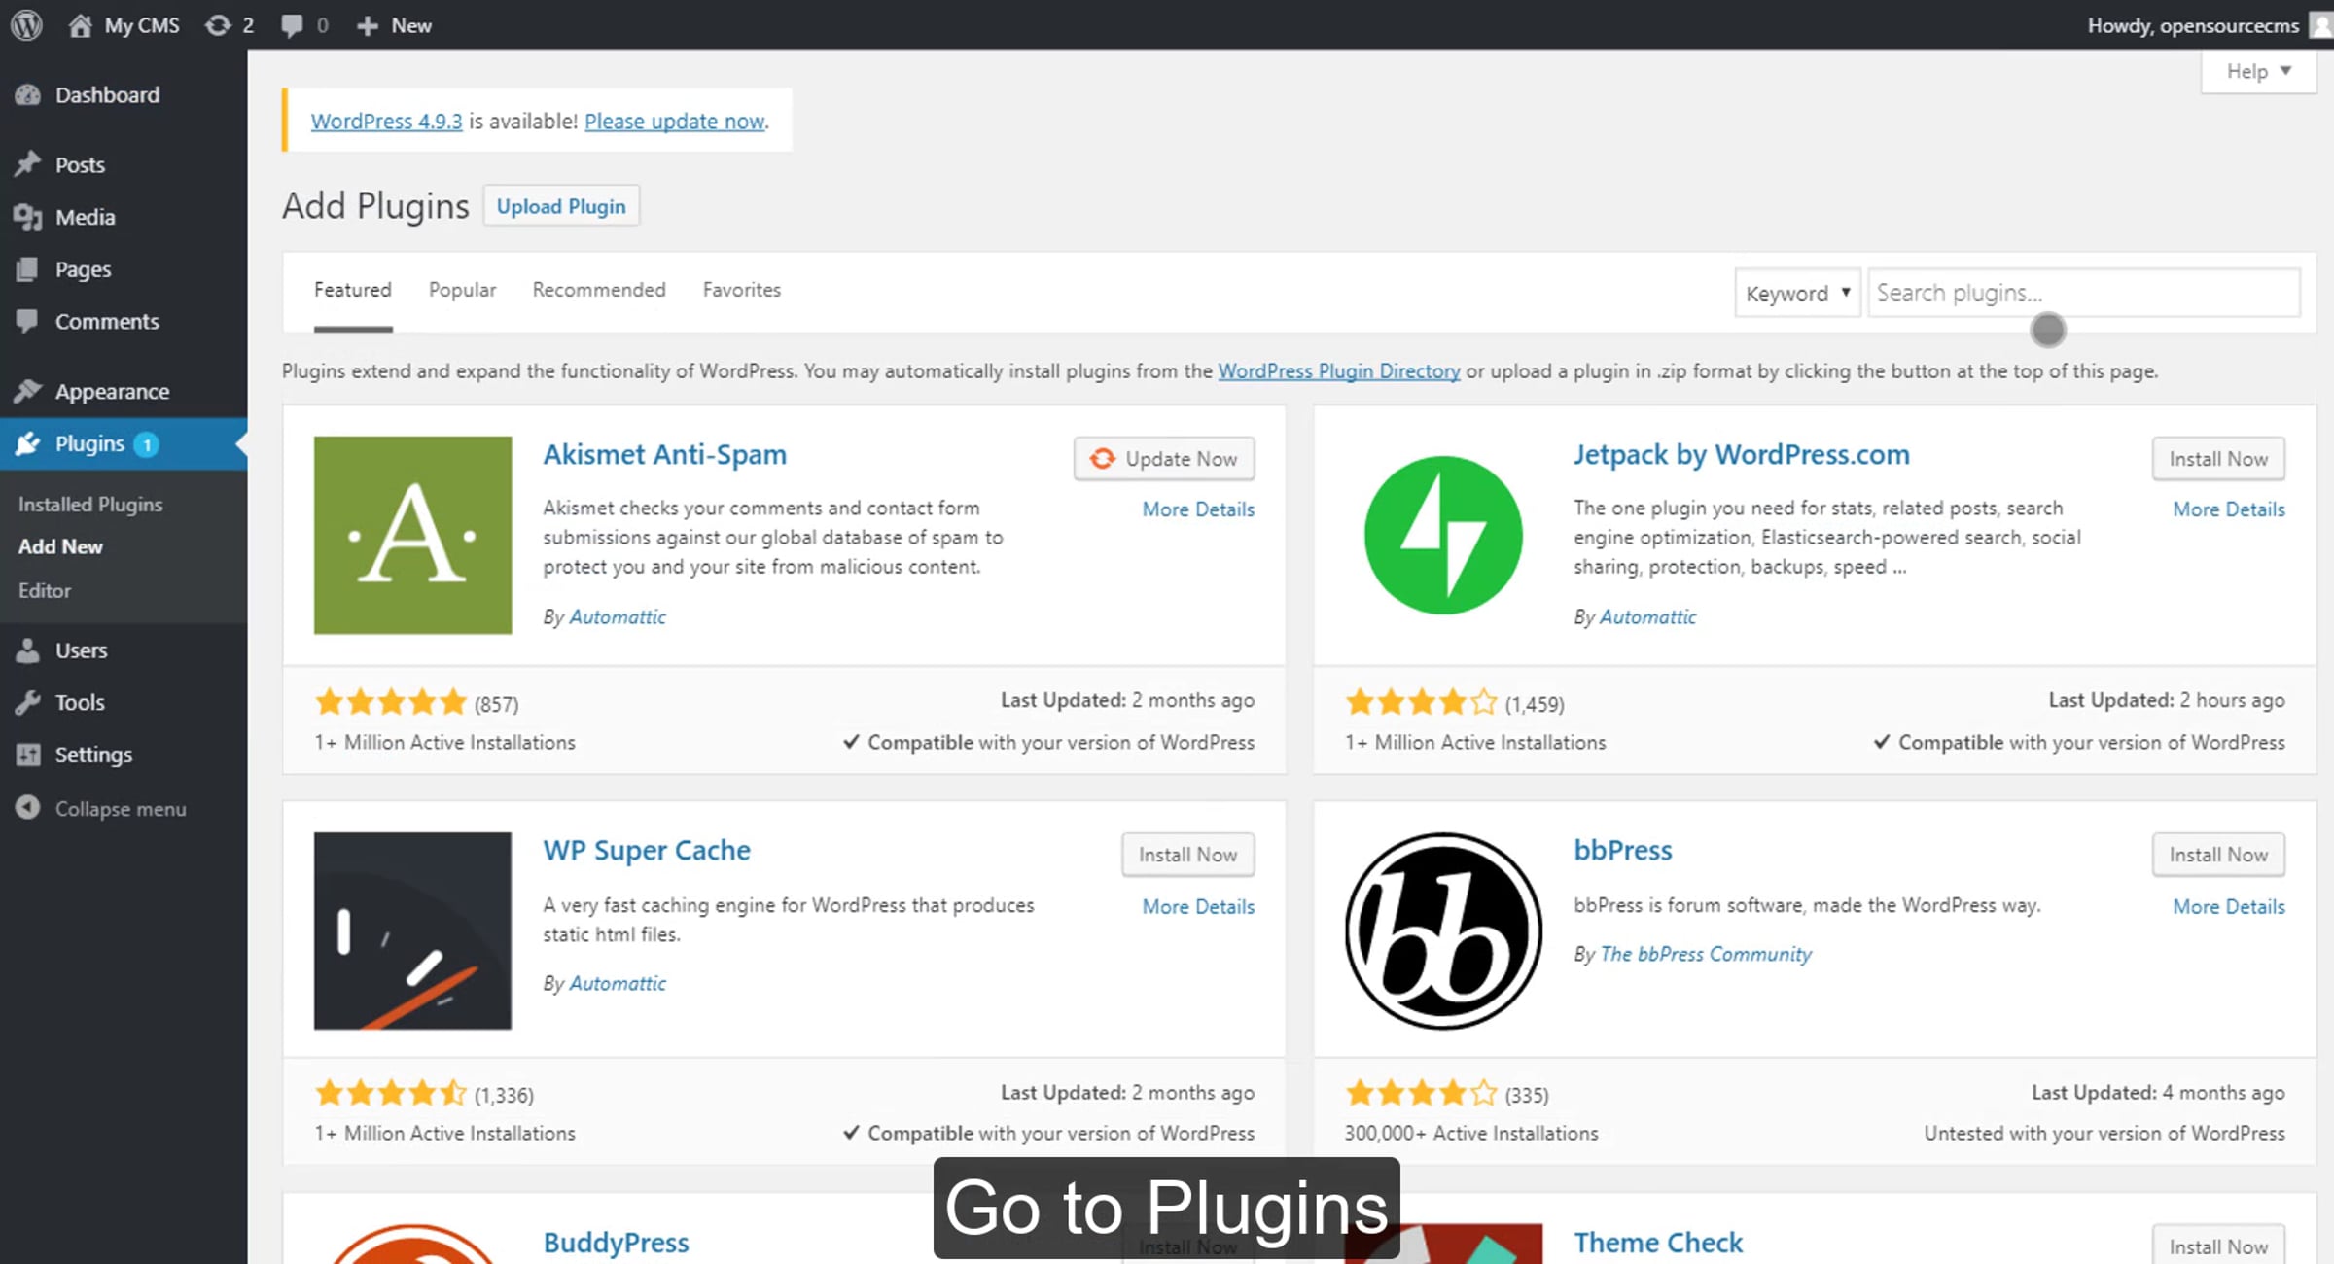The width and height of the screenshot is (2334, 1264).
Task: Click Install Now for Theme Check
Action: click(2218, 1246)
